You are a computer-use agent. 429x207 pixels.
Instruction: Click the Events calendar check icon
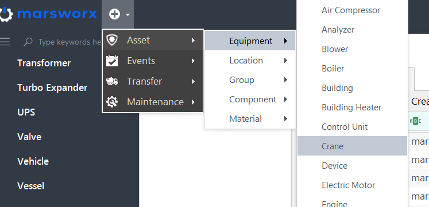[111, 61]
